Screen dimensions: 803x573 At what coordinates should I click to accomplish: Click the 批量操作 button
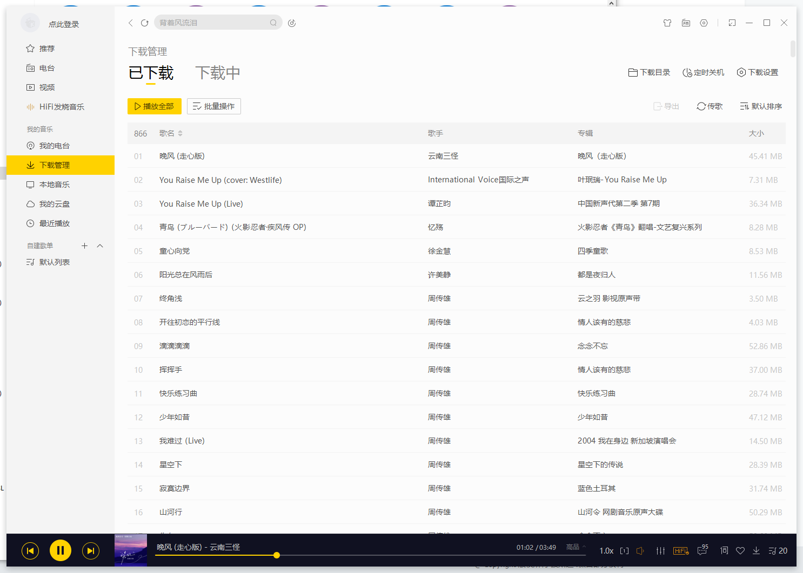click(x=214, y=106)
